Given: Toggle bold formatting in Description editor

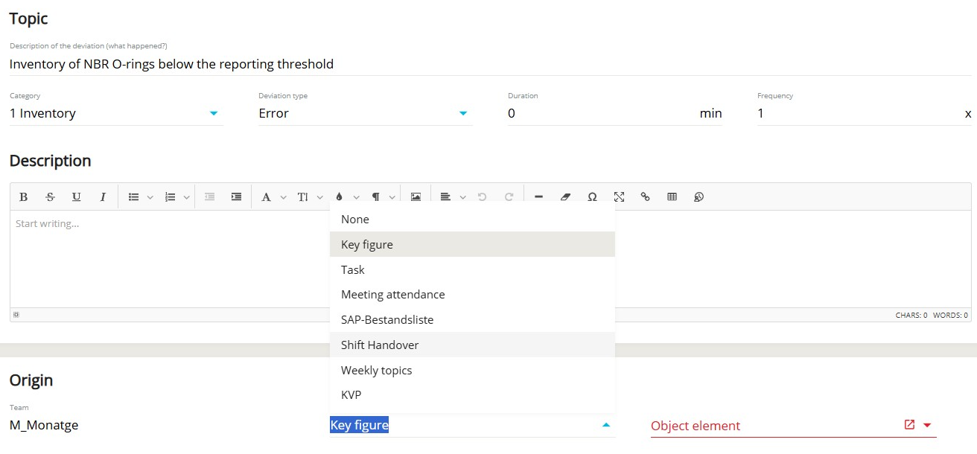Looking at the screenshot, I should tap(24, 197).
